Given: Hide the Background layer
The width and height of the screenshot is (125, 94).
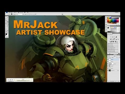Looking at the screenshot, I should click(x=108, y=70).
